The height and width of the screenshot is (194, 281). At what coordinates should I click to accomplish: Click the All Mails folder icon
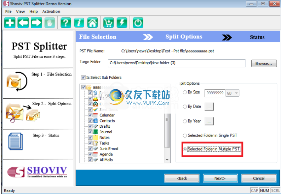[96, 160]
